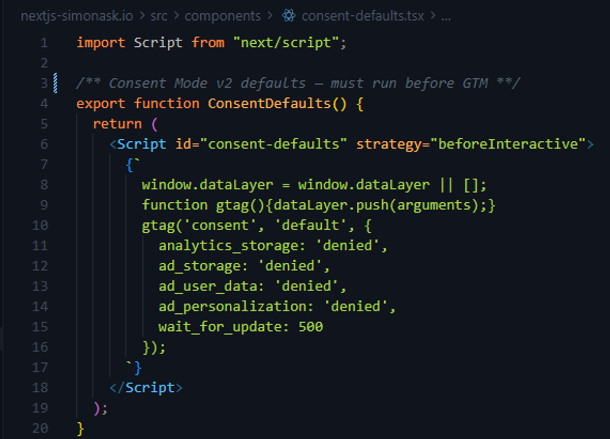This screenshot has height=439, width=610.
Task: Open the components breadcrumb folder
Action: pyautogui.click(x=222, y=16)
